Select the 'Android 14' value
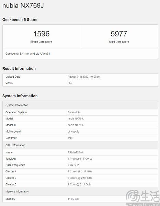The height and width of the screenshot is (206, 160). (74, 113)
